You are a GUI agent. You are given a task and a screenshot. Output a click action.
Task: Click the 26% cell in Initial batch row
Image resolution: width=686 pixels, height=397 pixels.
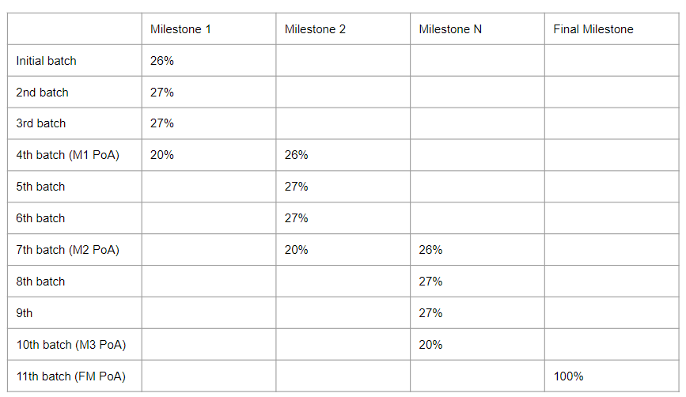[x=162, y=61]
